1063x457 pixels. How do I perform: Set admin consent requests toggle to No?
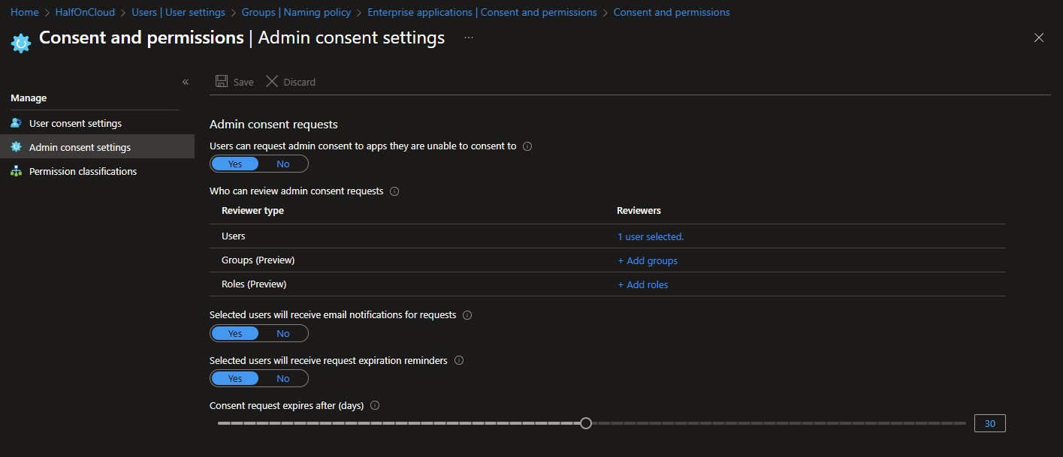282,164
